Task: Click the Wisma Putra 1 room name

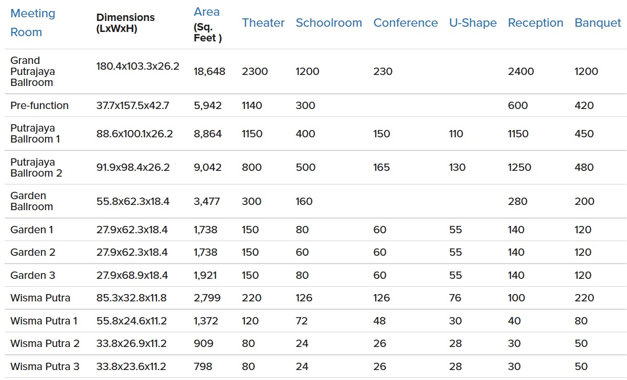Action: 44,321
